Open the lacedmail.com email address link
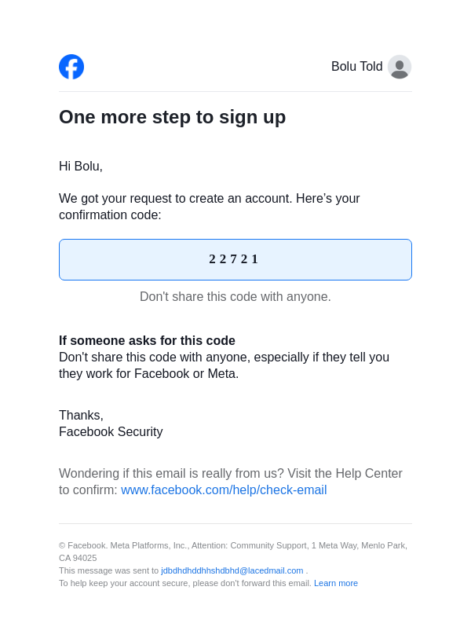Screen dimensions: 471x627 tap(232, 570)
